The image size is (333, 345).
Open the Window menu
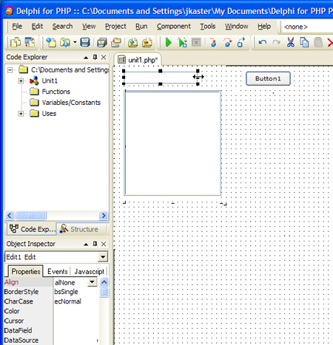coord(237,27)
